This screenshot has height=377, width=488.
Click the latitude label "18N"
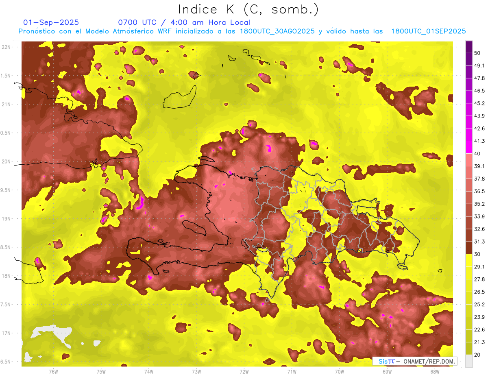coord(6,276)
